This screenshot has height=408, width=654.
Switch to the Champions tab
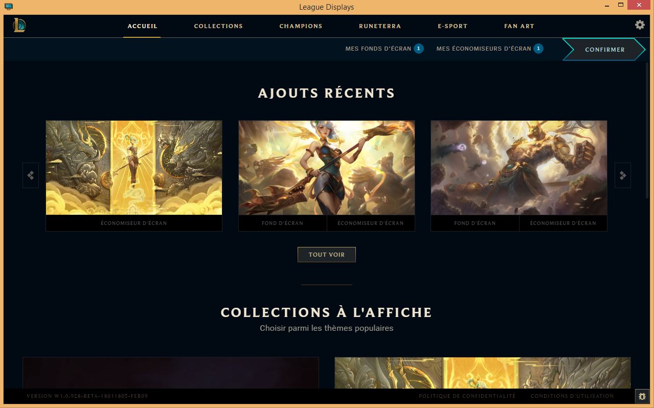click(301, 26)
